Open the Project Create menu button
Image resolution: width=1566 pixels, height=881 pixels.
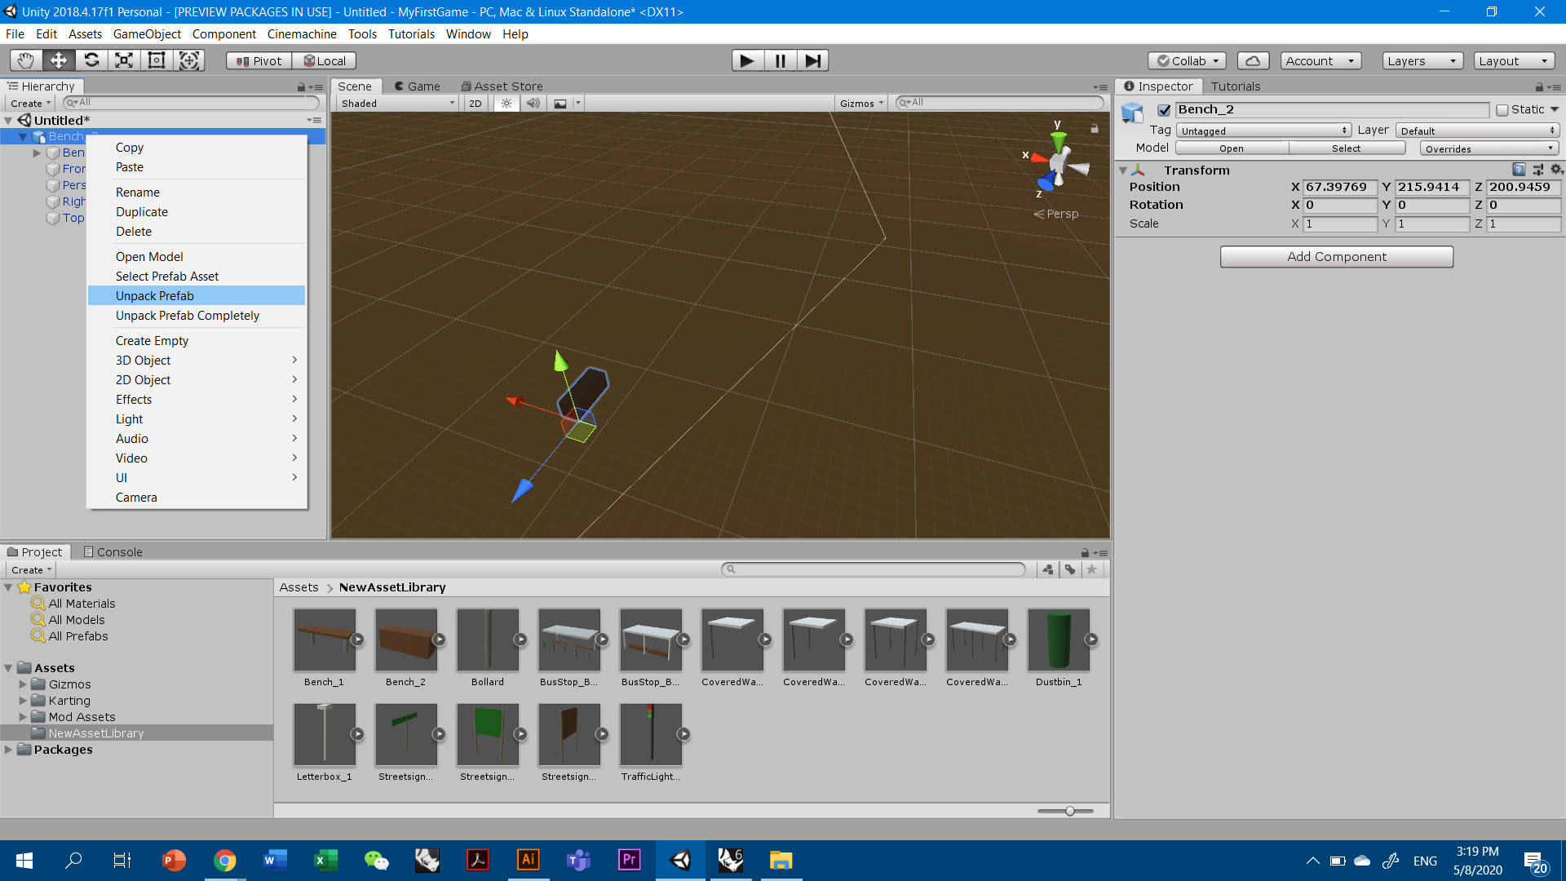[31, 570]
